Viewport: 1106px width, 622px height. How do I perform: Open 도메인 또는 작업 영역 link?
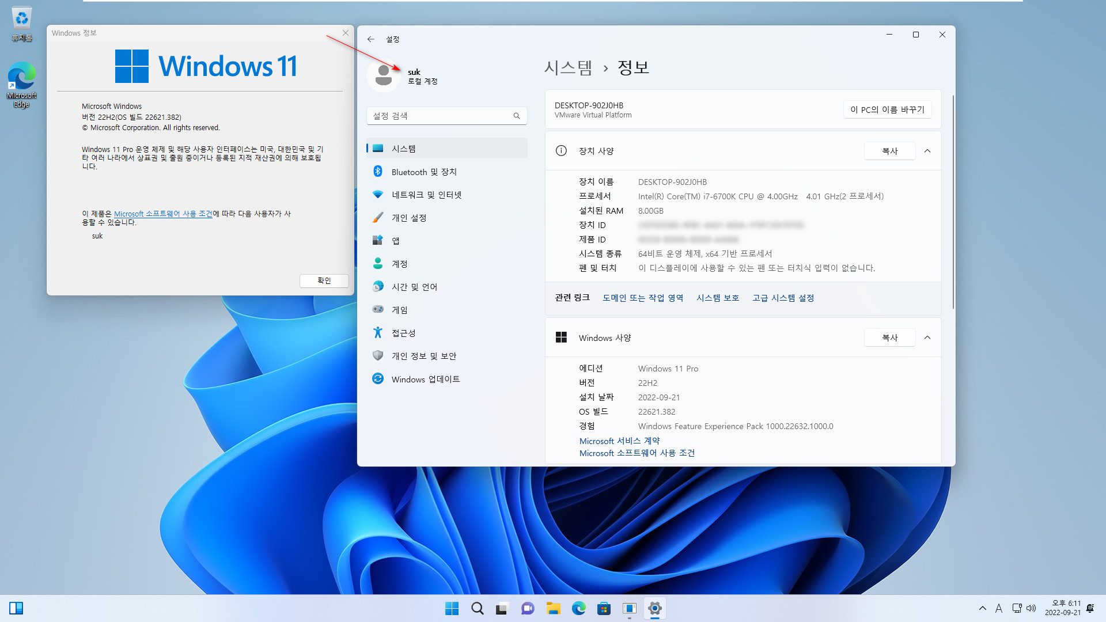tap(643, 298)
